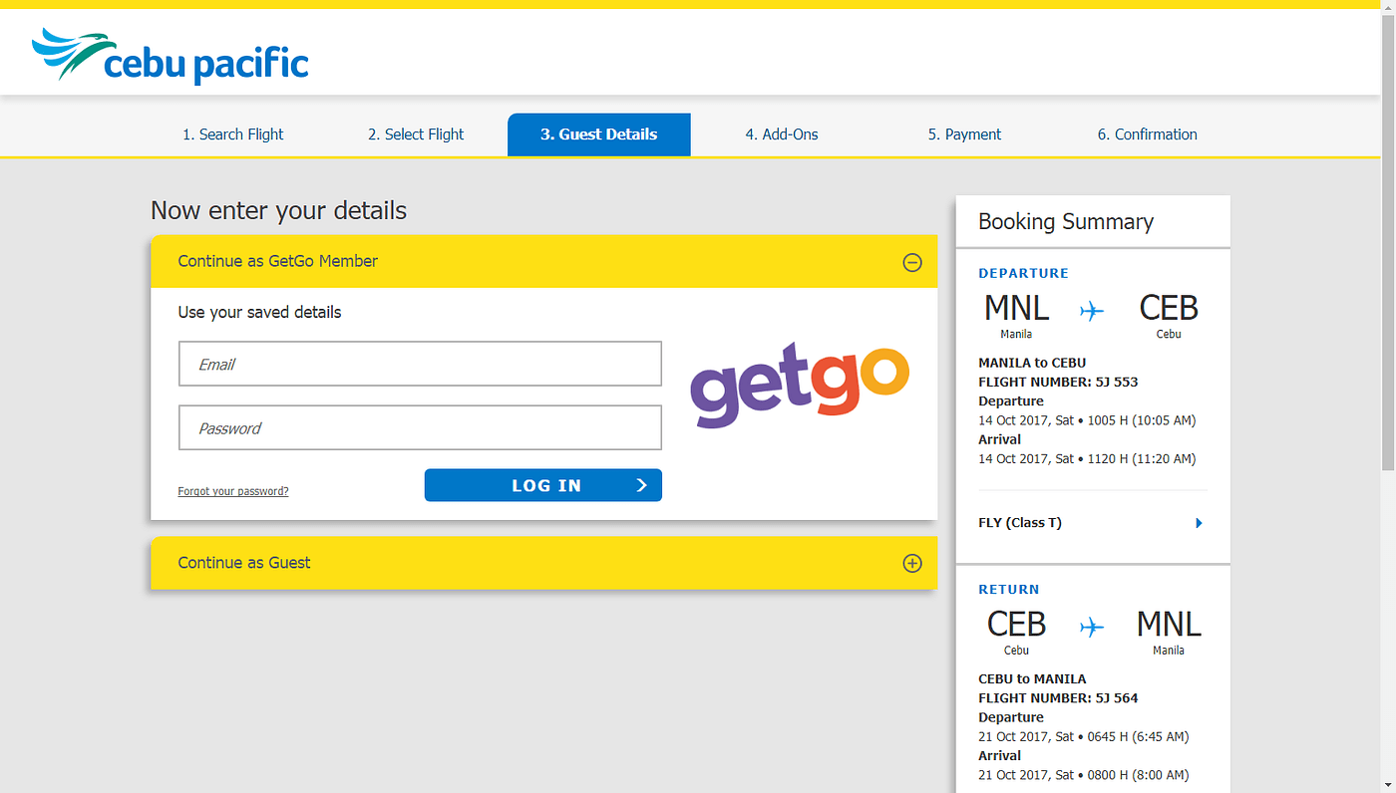Collapse the Continue as GetGo Member section
The width and height of the screenshot is (1396, 793).
tap(912, 262)
